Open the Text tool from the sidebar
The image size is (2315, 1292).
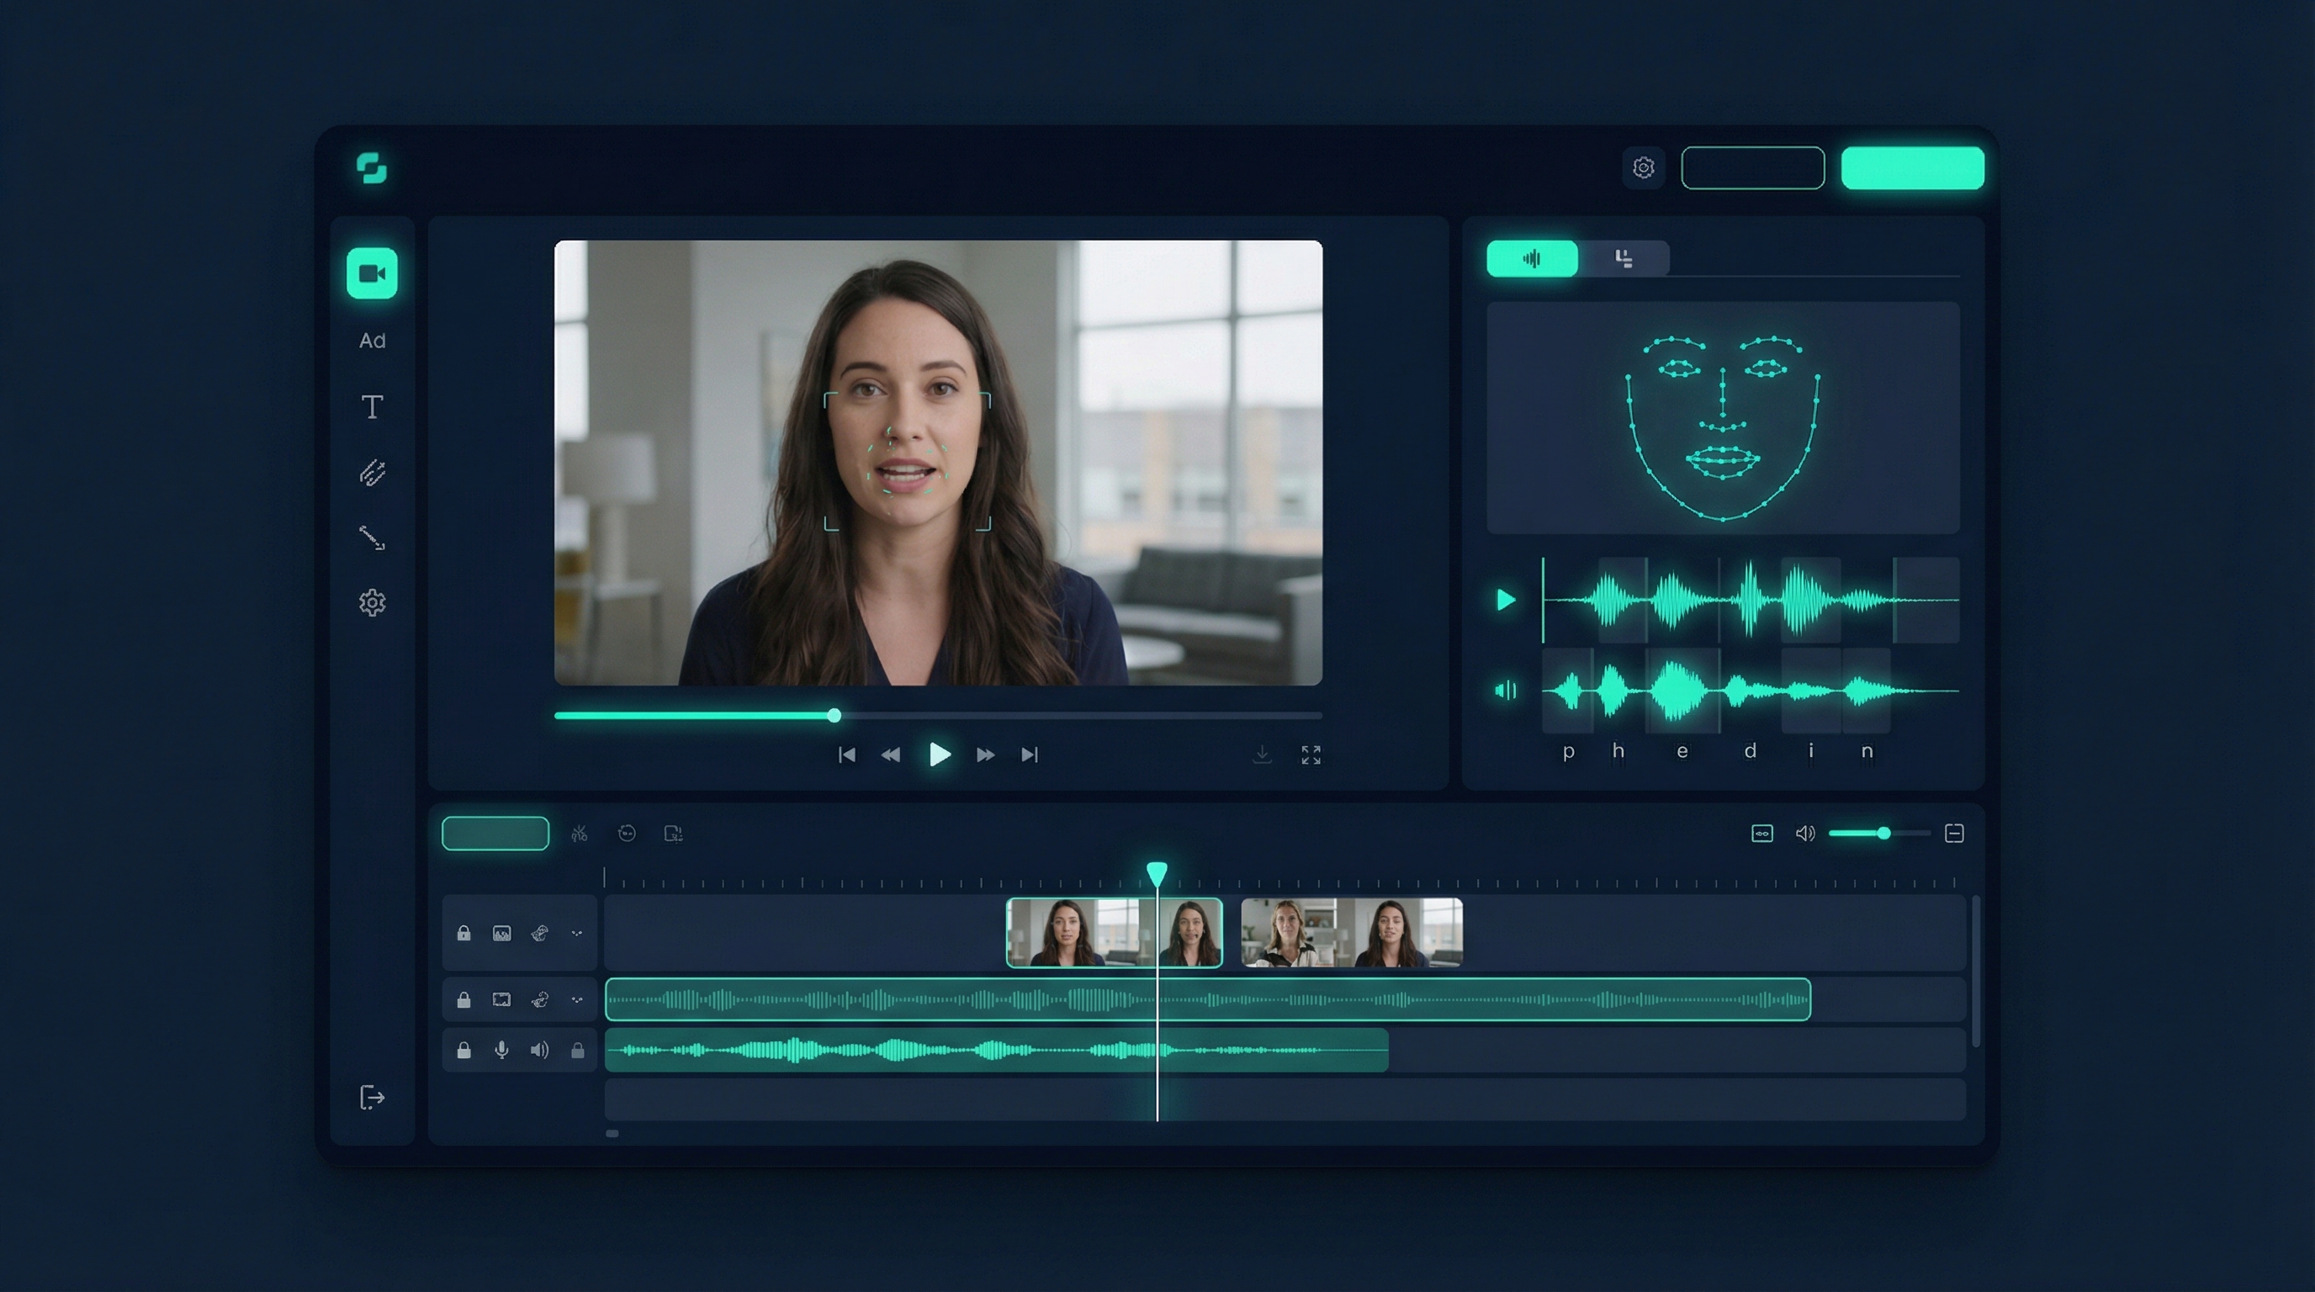tap(372, 406)
